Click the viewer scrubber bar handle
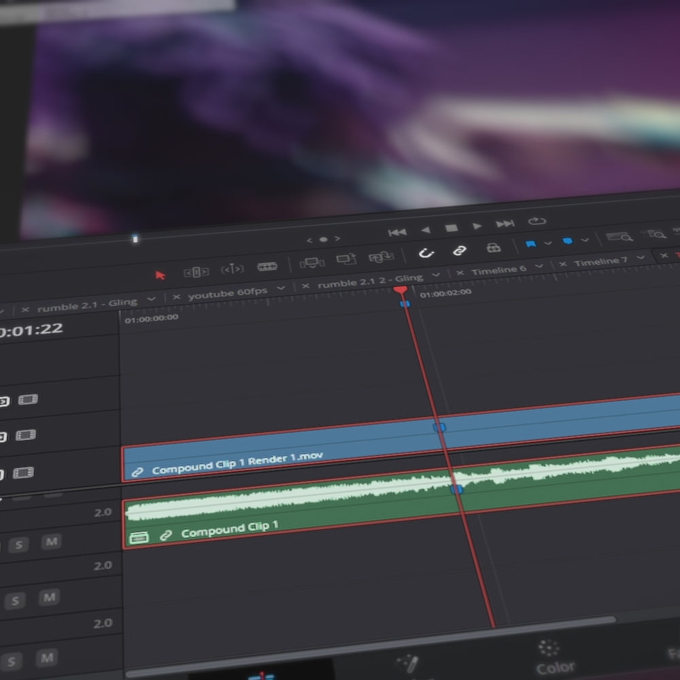Image resolution: width=680 pixels, height=680 pixels. pyautogui.click(x=135, y=239)
